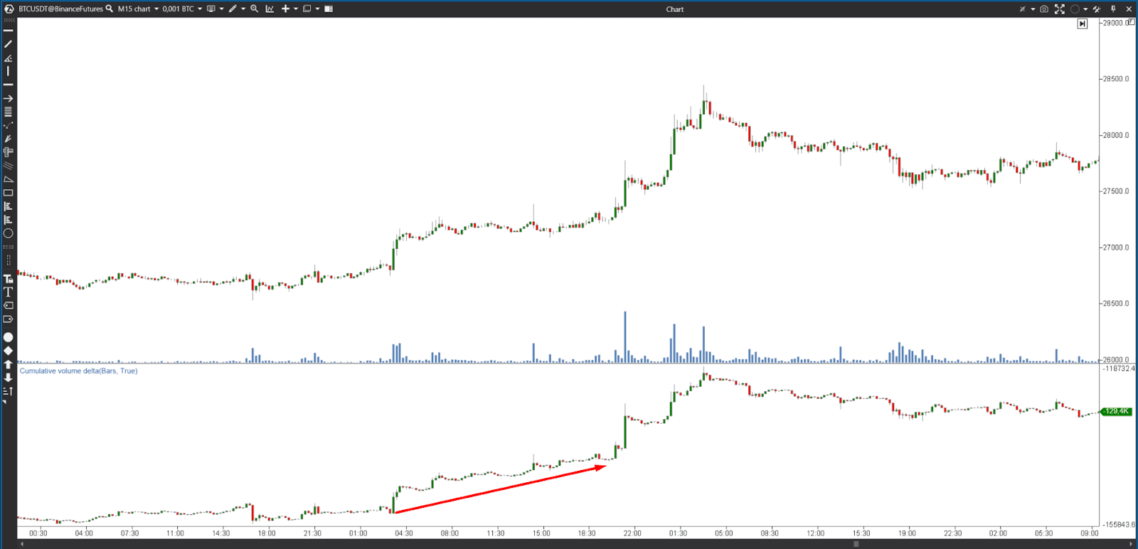Click the display monitor settings icon

point(211,9)
